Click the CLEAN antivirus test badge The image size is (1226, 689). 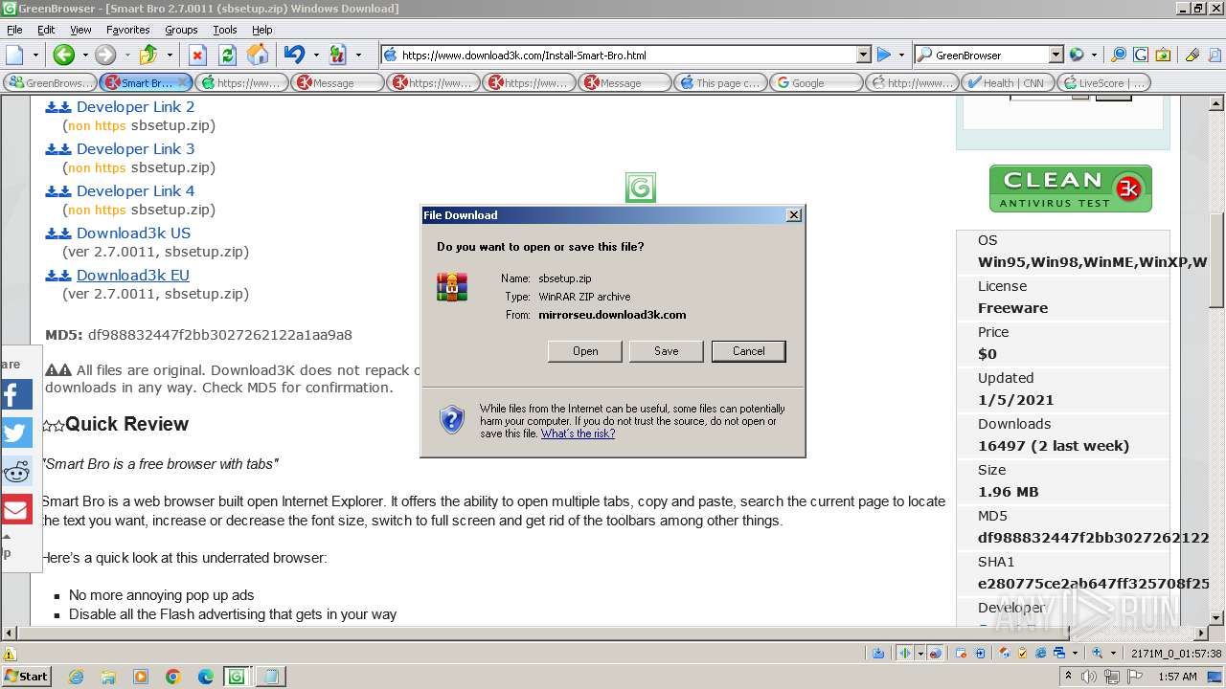tap(1070, 189)
